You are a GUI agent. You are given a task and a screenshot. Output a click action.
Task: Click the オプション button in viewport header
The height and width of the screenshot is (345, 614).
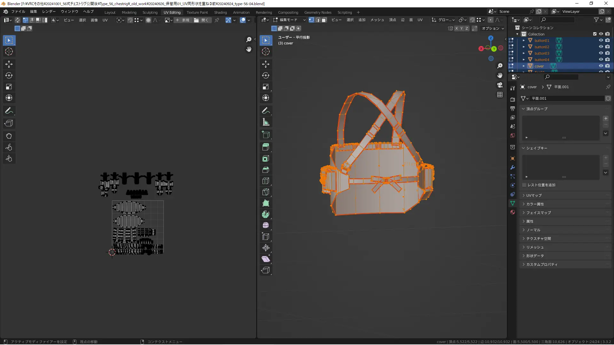coord(492,28)
